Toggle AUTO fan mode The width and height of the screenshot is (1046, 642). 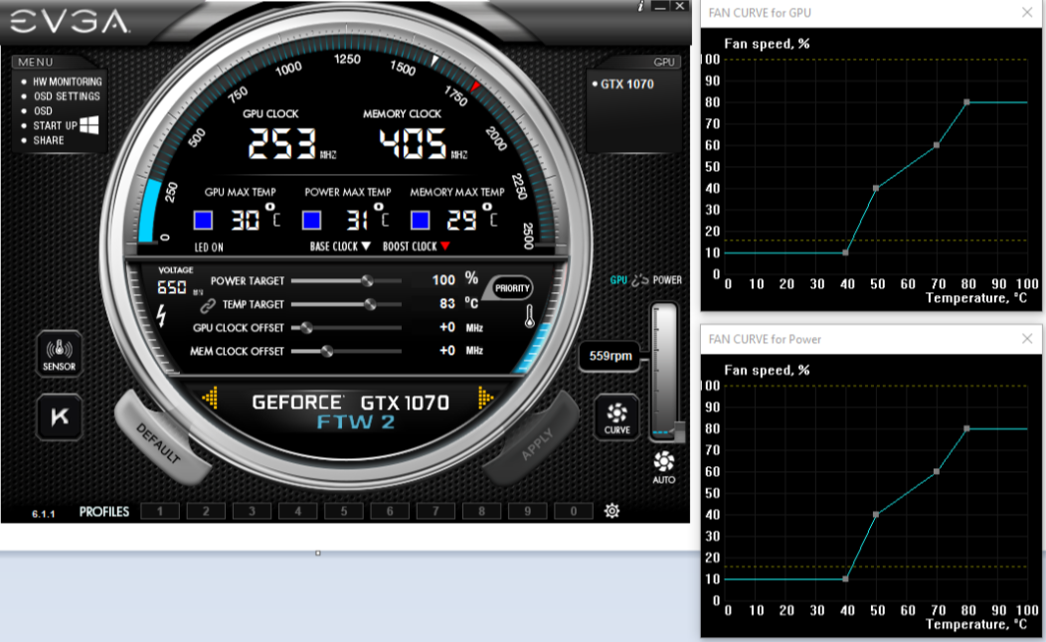(664, 467)
